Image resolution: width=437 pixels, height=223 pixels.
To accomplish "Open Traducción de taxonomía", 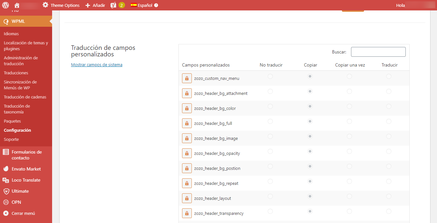I will click(x=17, y=109).
